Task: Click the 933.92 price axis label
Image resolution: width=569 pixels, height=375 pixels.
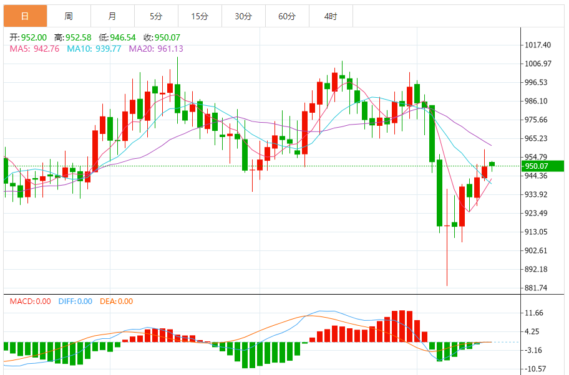Action: click(x=536, y=194)
